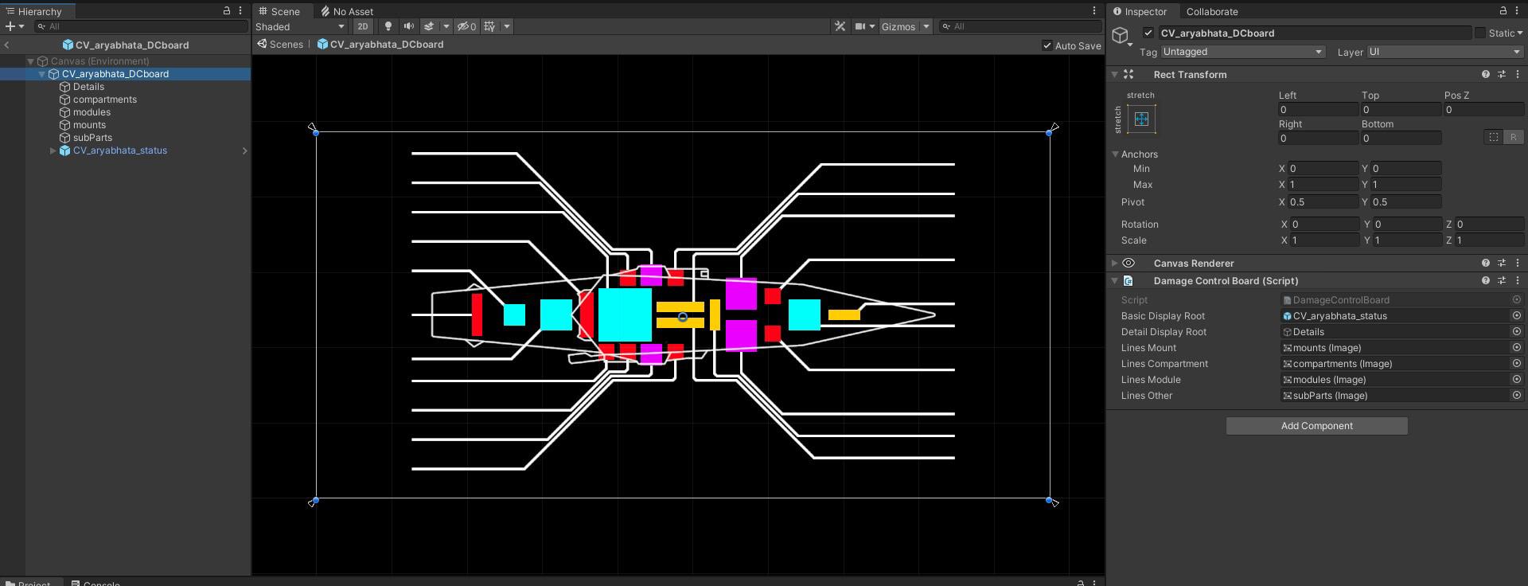Click the Hierarchy search field
1528x586 pixels.
(x=142, y=26)
